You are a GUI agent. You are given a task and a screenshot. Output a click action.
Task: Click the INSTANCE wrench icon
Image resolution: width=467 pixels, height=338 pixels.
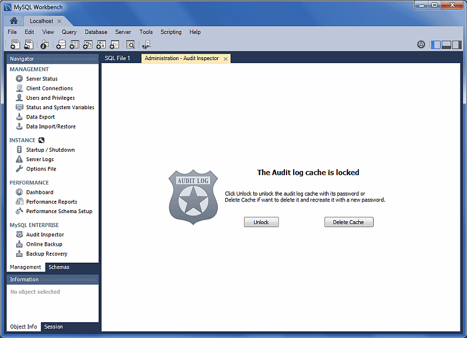click(41, 140)
